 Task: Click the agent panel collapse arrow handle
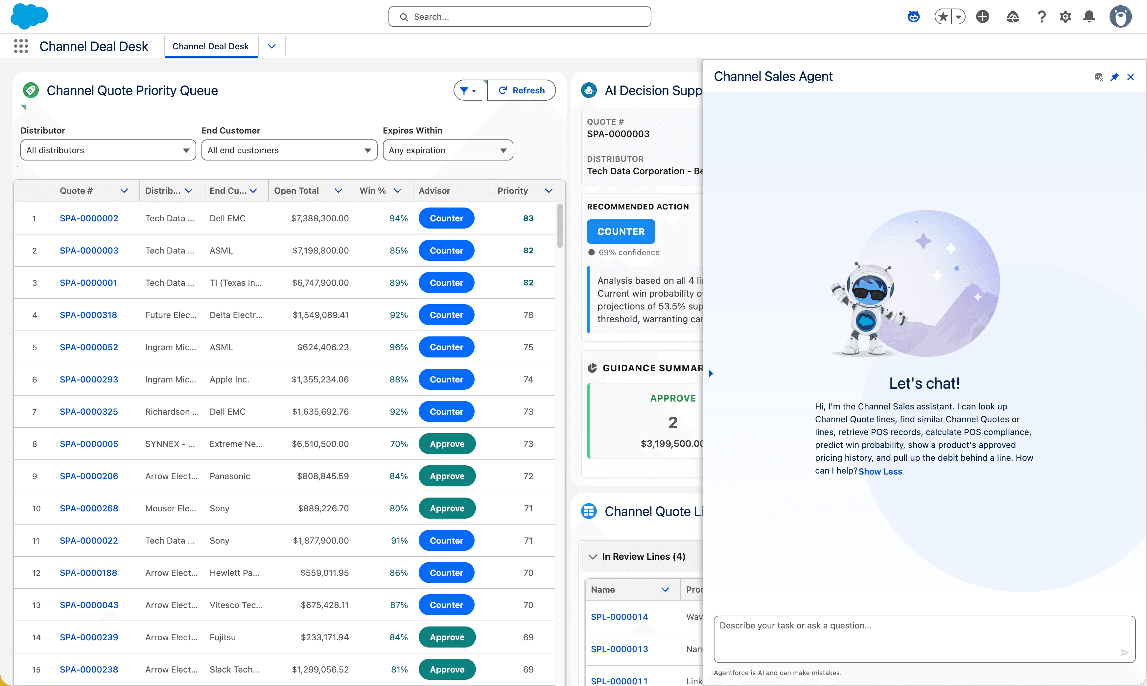pyautogui.click(x=711, y=374)
